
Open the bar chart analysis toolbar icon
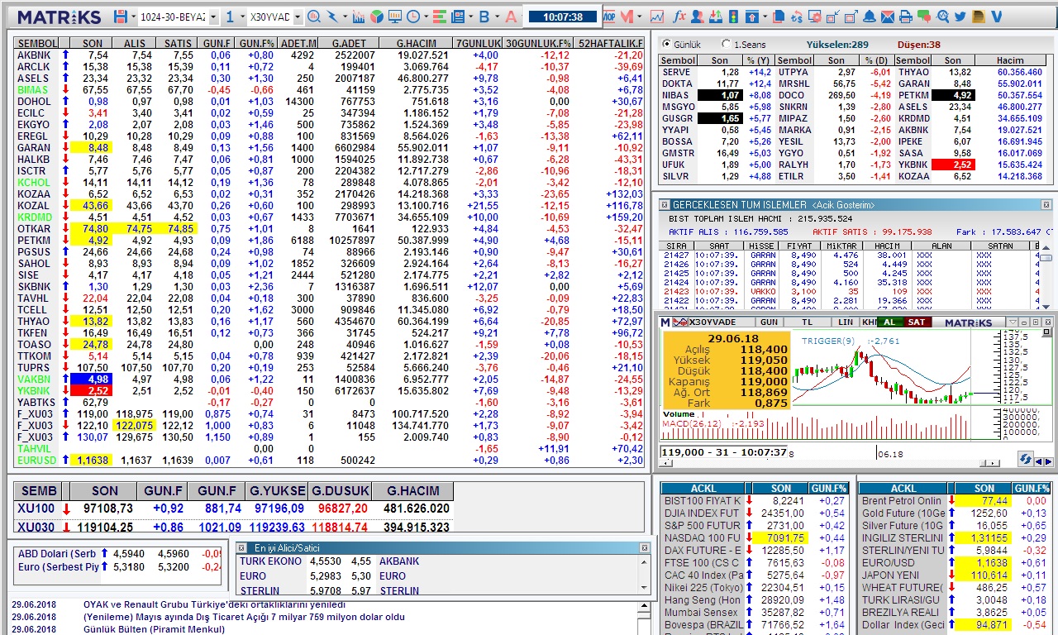point(359,17)
